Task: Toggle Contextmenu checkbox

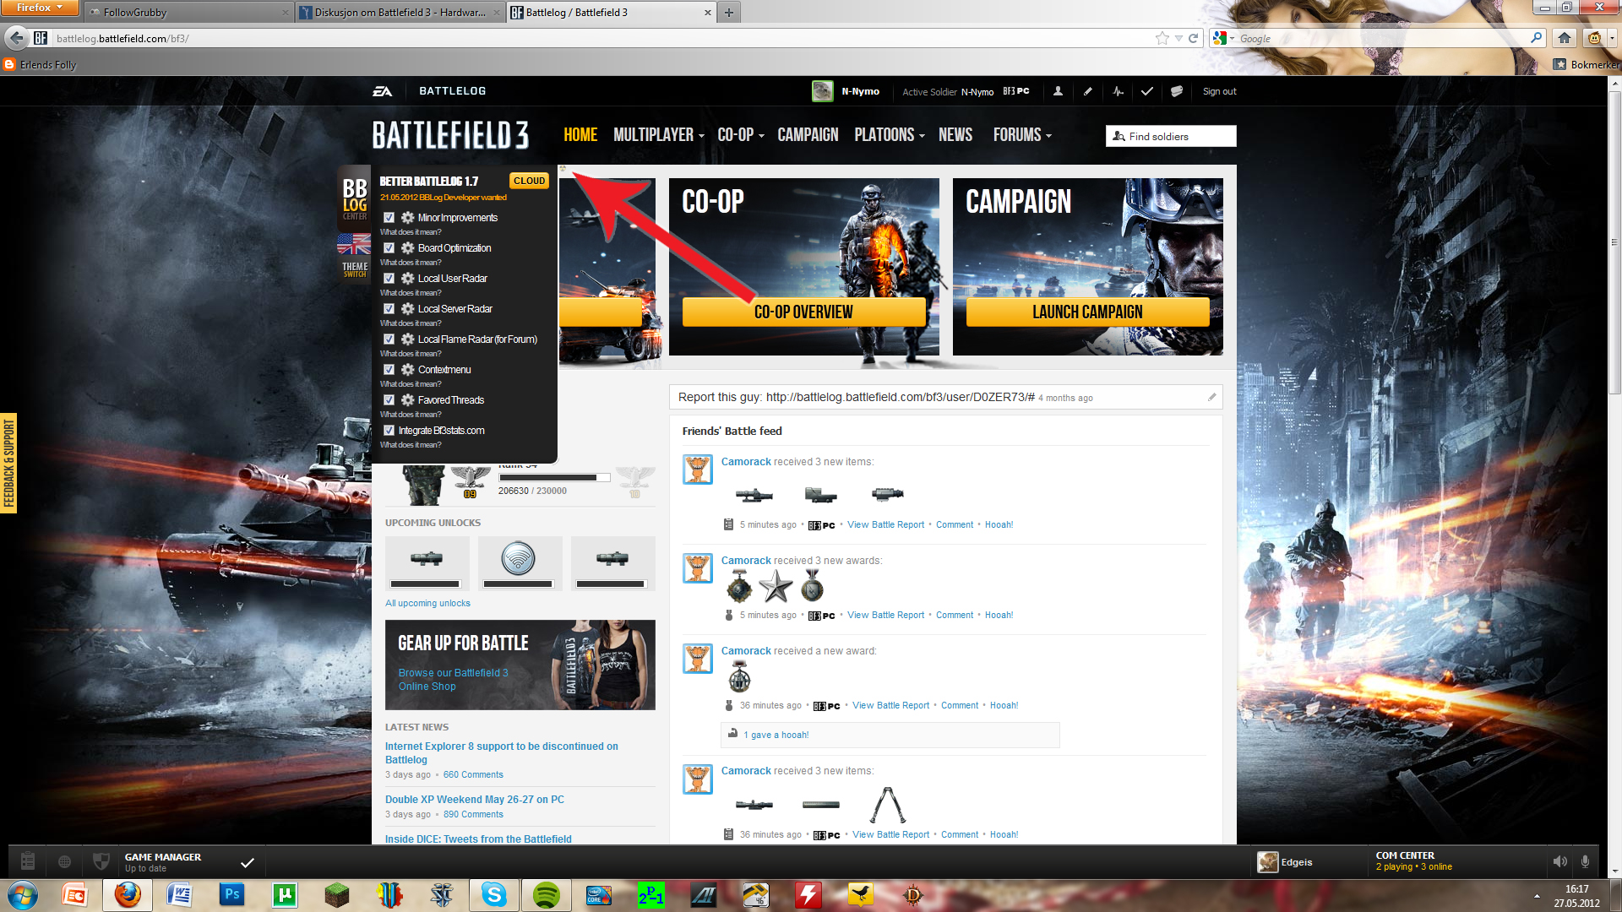Action: coord(389,370)
